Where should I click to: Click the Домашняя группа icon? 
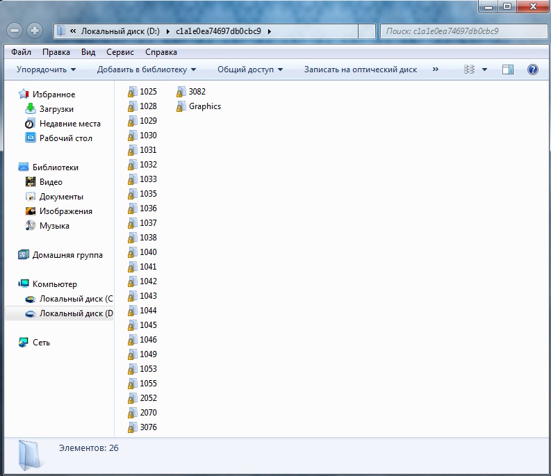point(23,254)
